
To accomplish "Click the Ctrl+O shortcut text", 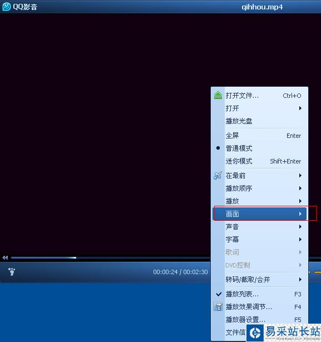I will click(x=292, y=96).
